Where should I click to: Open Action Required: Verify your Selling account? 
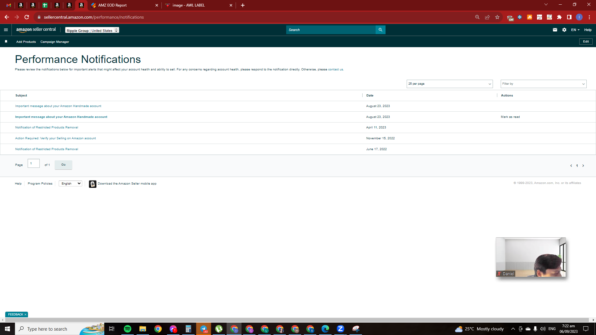56,138
